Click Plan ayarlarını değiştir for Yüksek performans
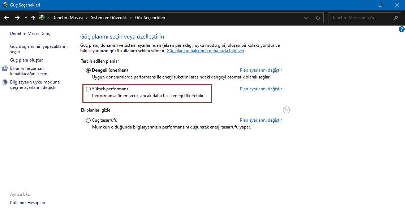 click(x=260, y=89)
